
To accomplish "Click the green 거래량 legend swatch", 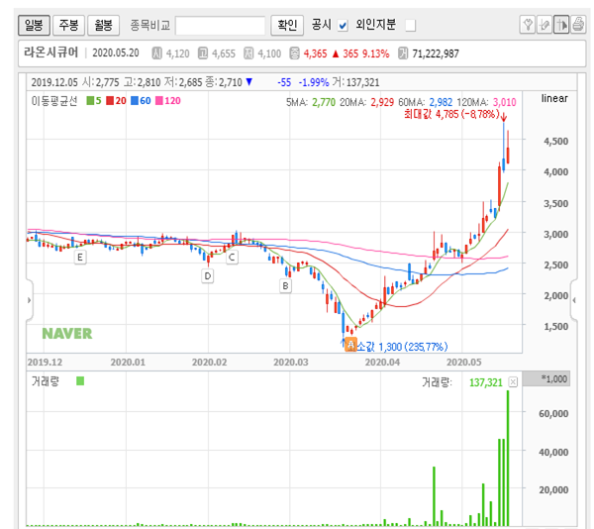I will pyautogui.click(x=80, y=380).
